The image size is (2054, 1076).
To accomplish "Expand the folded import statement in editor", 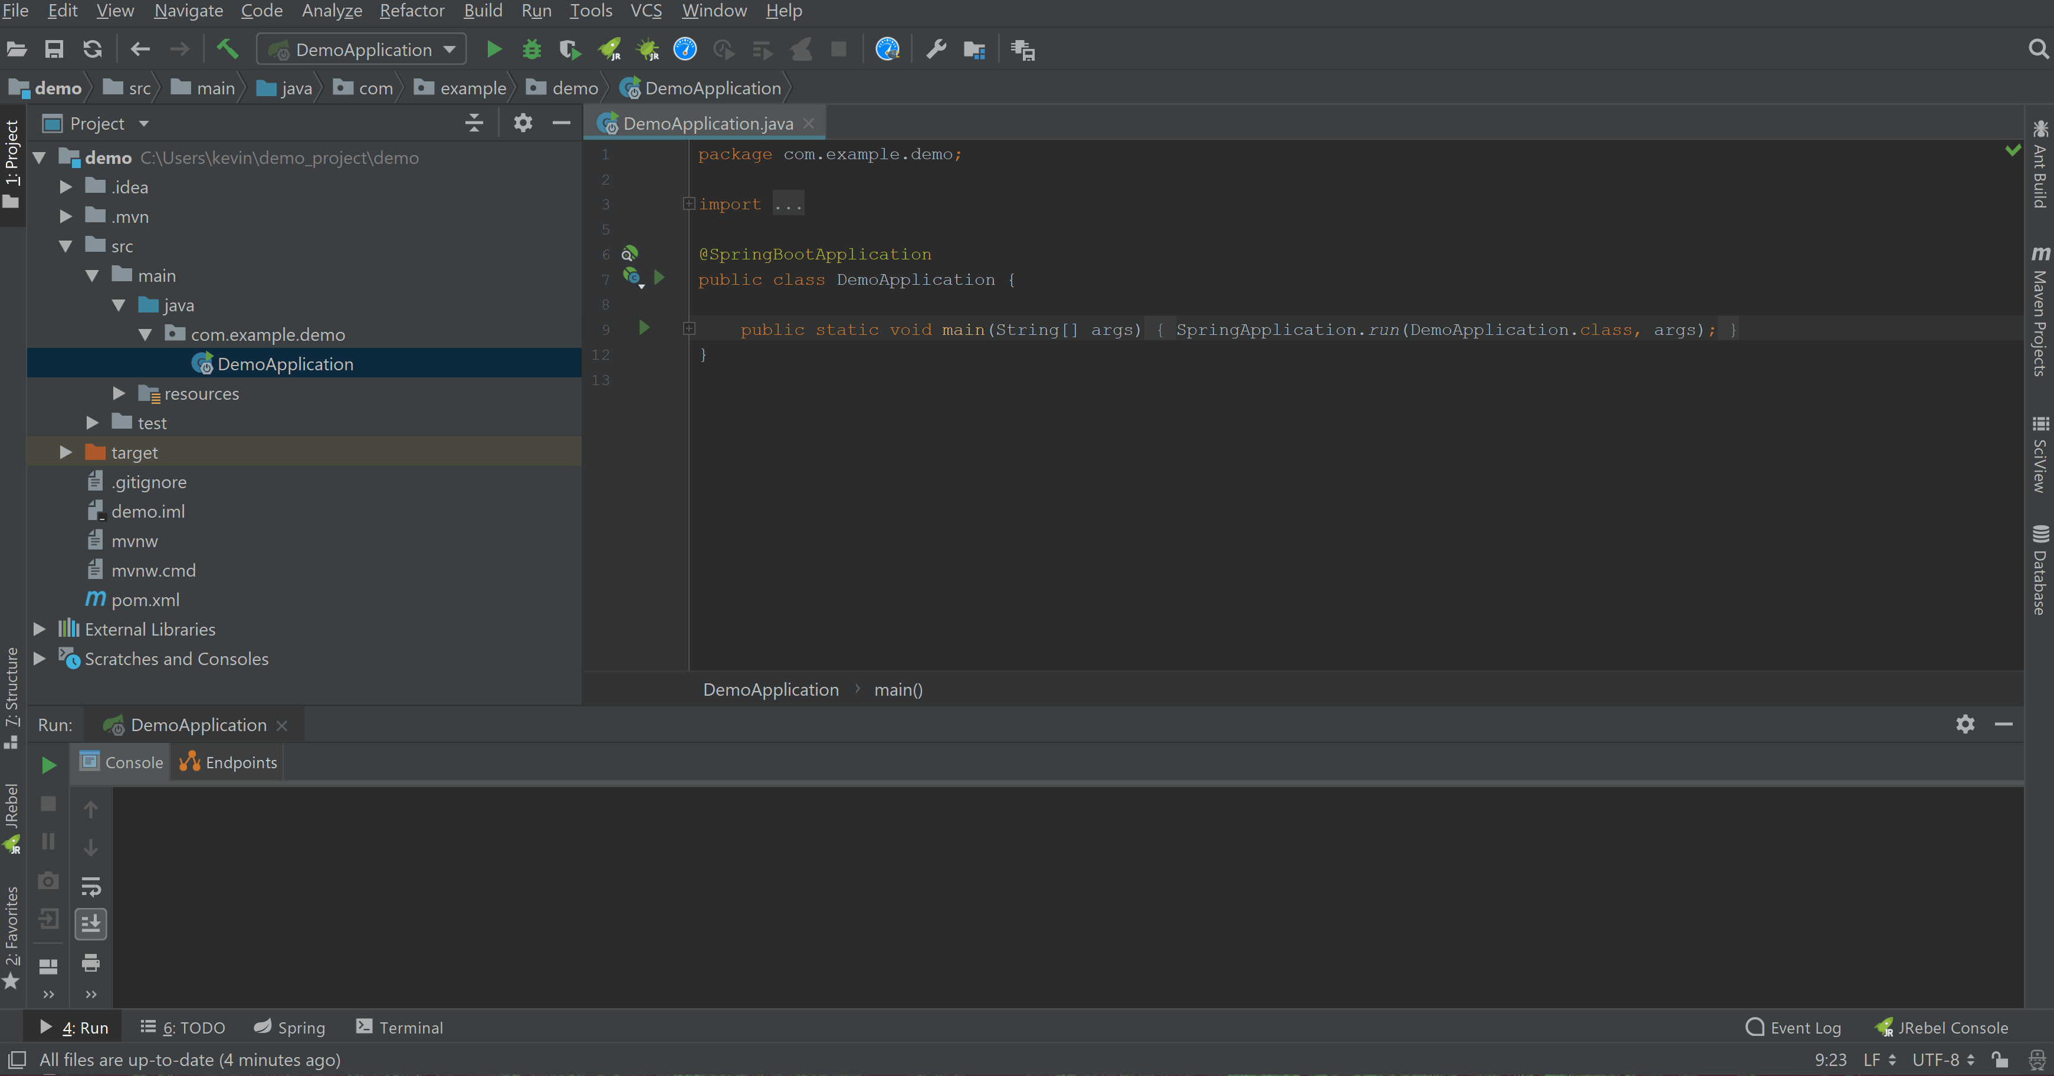I will pos(689,204).
